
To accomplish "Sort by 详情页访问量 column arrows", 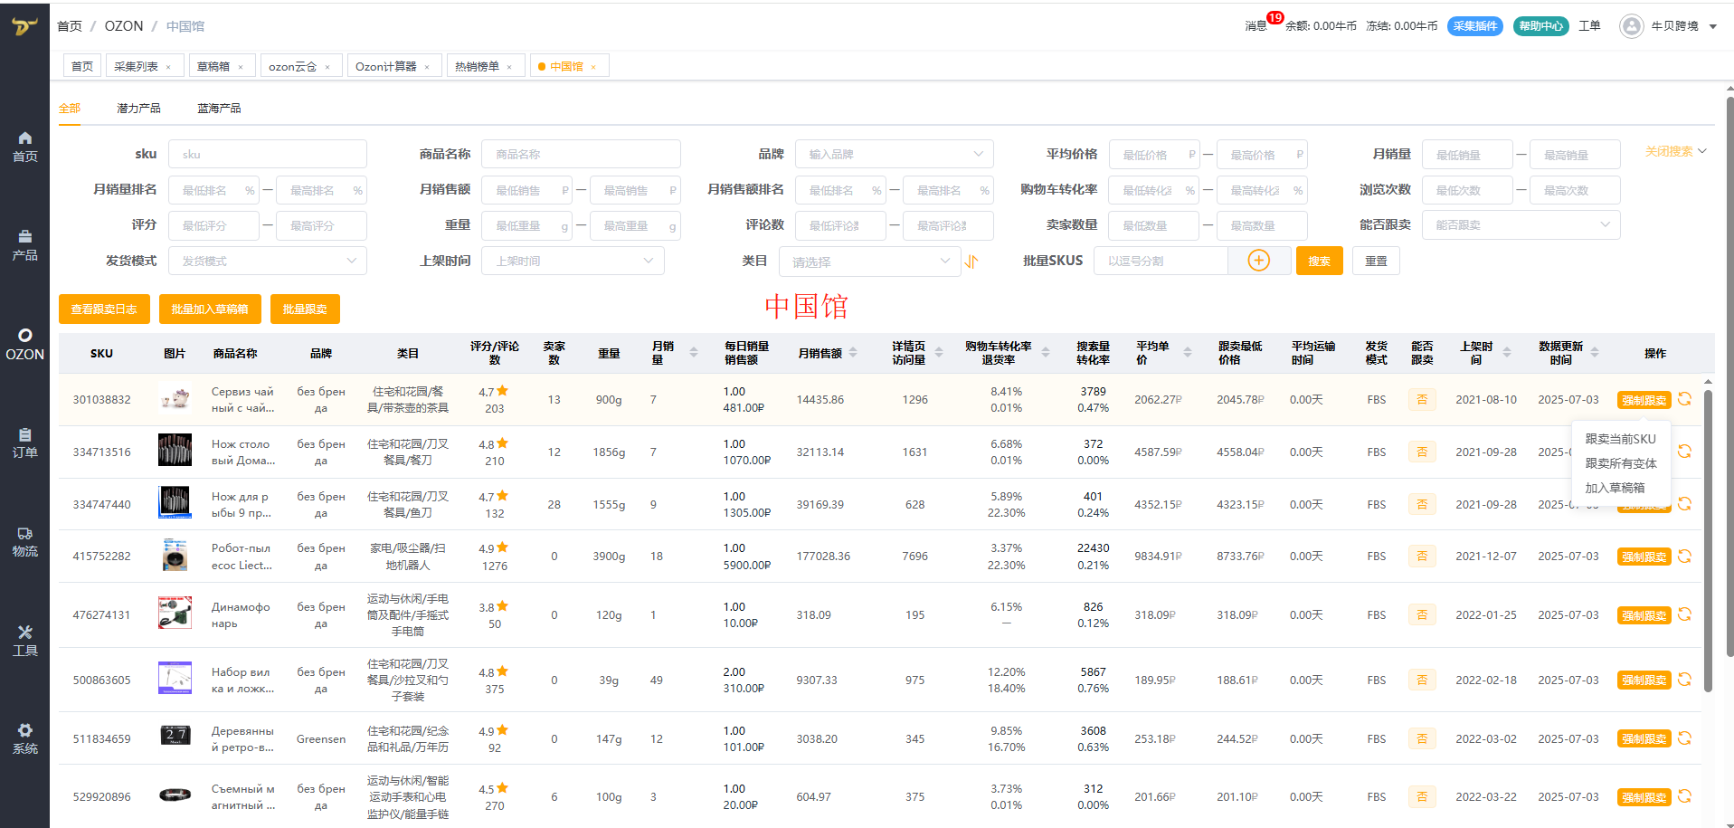I will [x=939, y=353].
